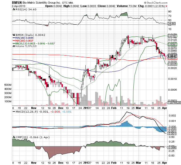Screen dimensions: 181x165
Task: Click the Open 0.0042 value
Action: (54, 6)
